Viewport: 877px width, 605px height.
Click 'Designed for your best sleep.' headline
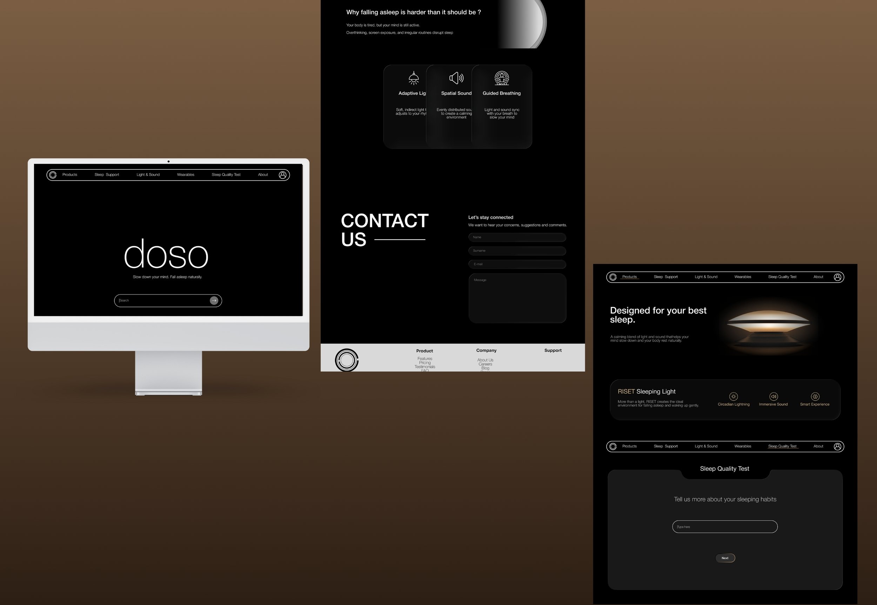[x=658, y=315]
